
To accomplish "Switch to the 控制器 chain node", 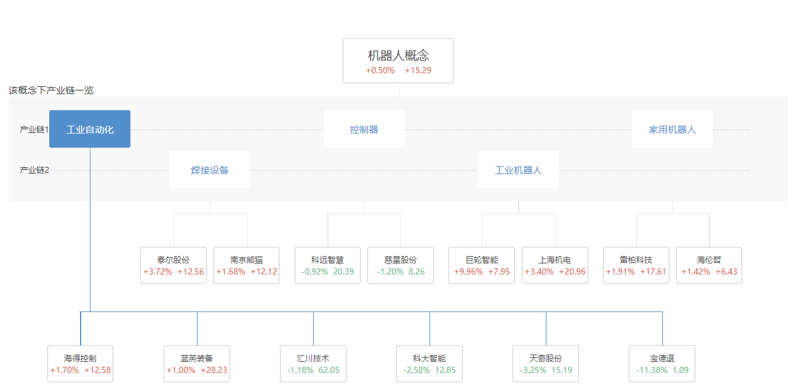I will (364, 129).
